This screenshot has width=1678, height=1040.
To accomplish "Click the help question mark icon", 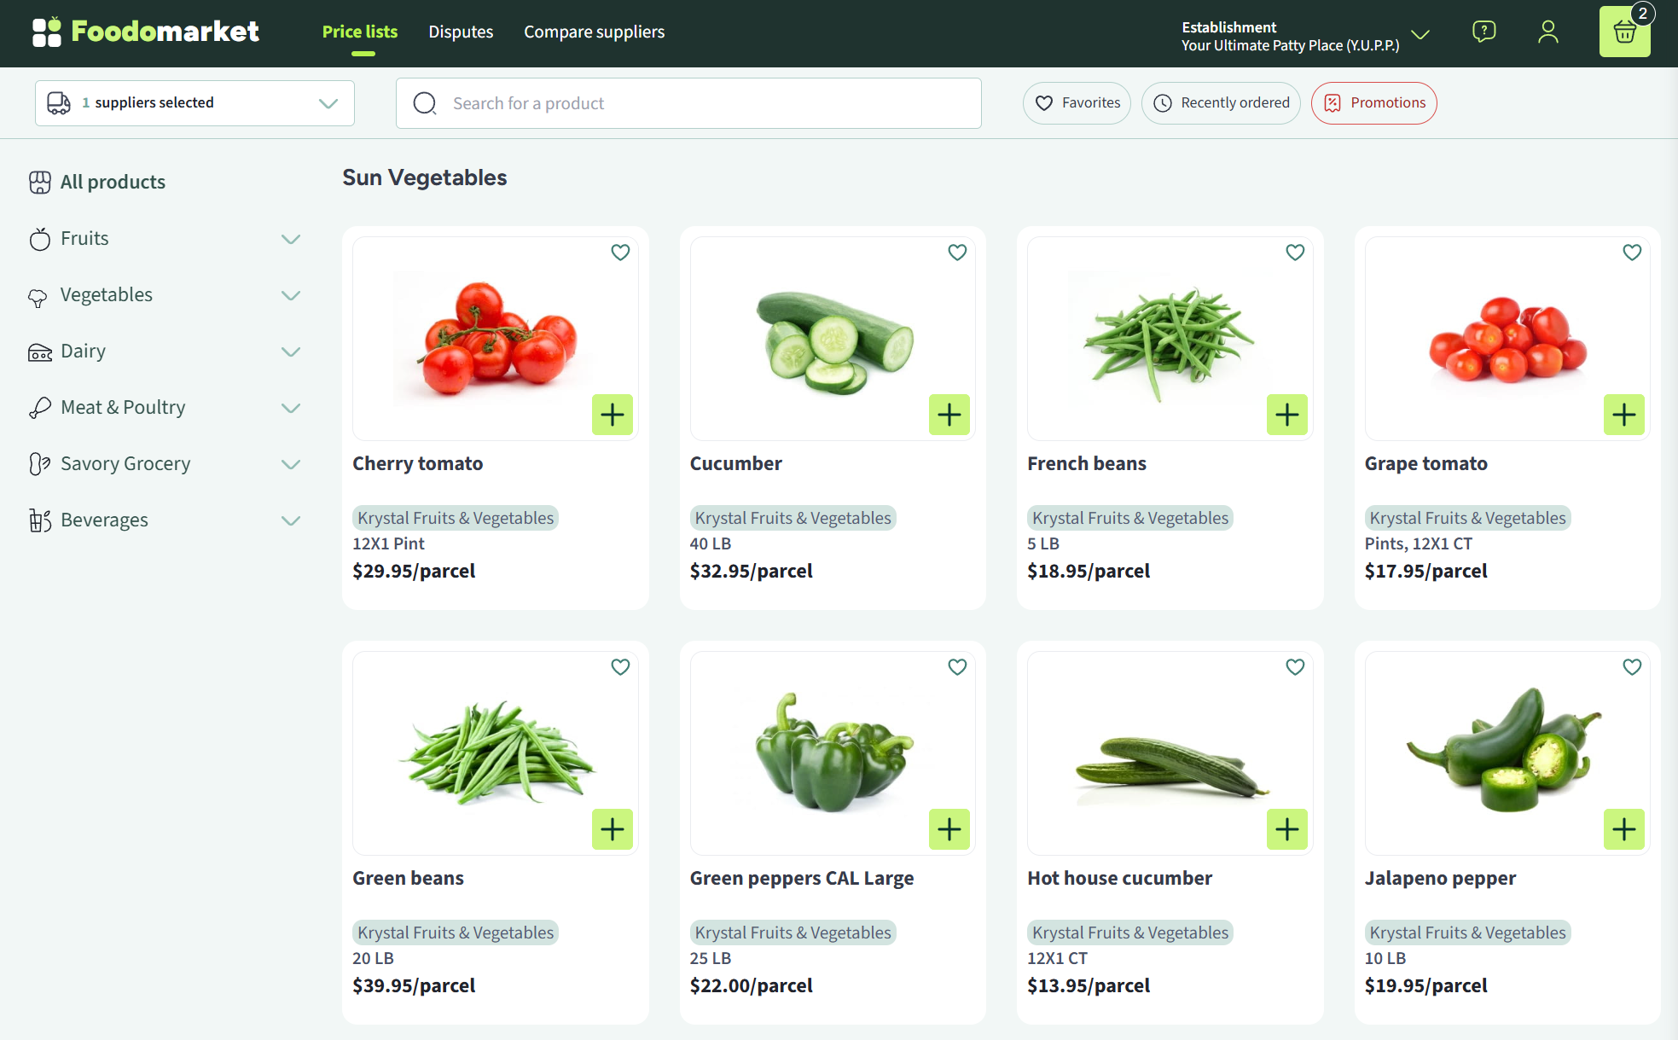I will pyautogui.click(x=1483, y=31).
